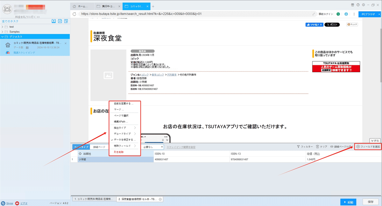
Task: Click the Facebook いいね button
Action: 314,24
